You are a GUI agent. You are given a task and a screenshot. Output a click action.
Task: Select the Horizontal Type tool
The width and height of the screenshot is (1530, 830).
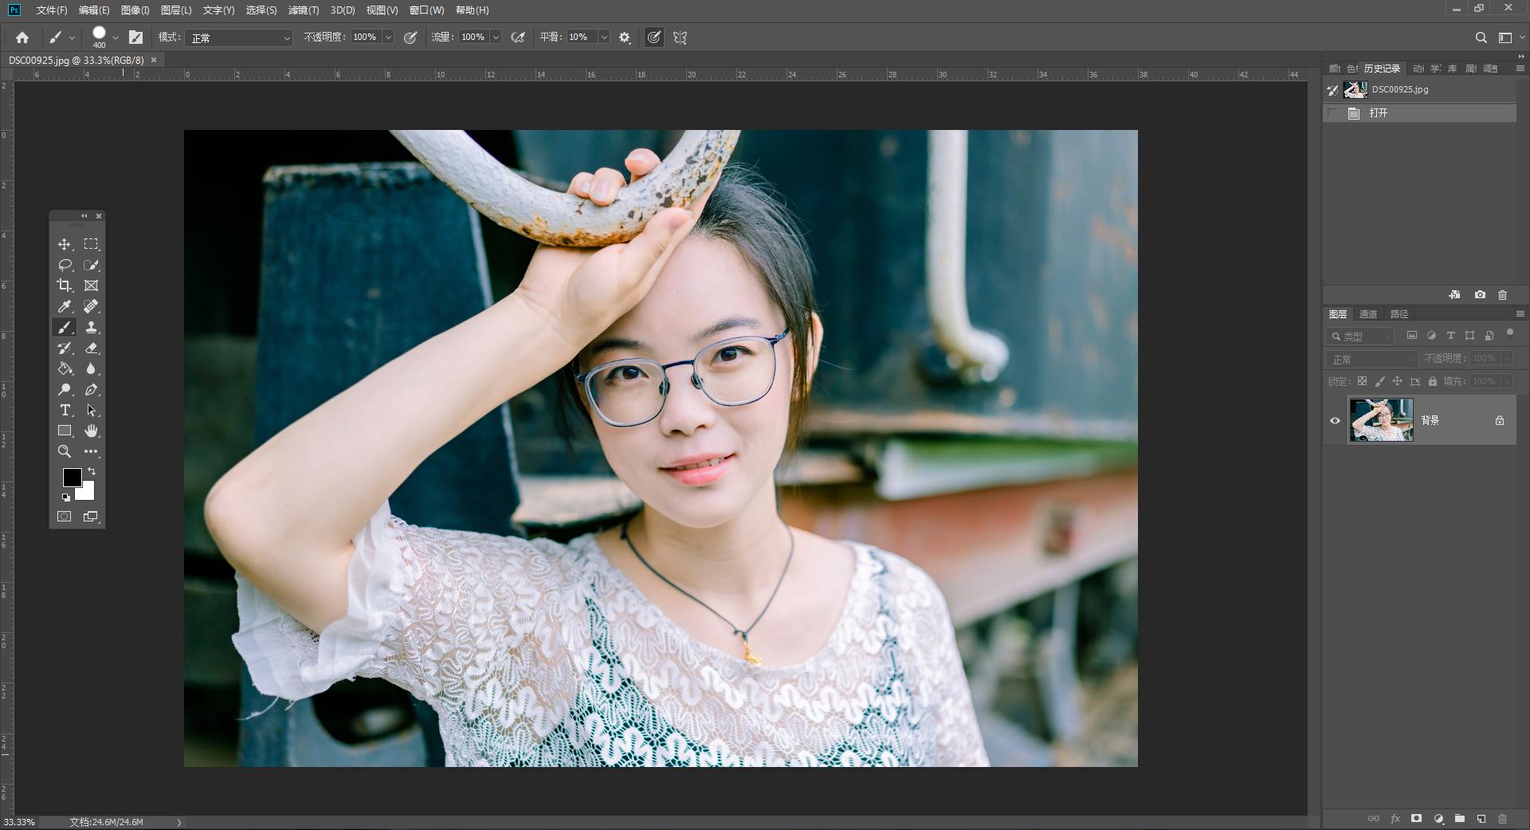[65, 410]
